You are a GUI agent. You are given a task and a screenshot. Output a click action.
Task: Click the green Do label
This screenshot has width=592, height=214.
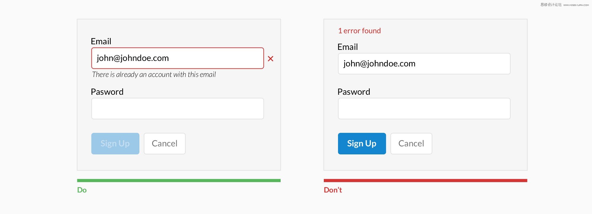(x=82, y=190)
